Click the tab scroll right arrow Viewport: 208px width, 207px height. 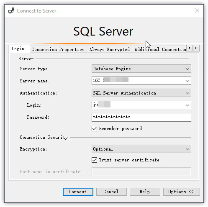pos(196,48)
